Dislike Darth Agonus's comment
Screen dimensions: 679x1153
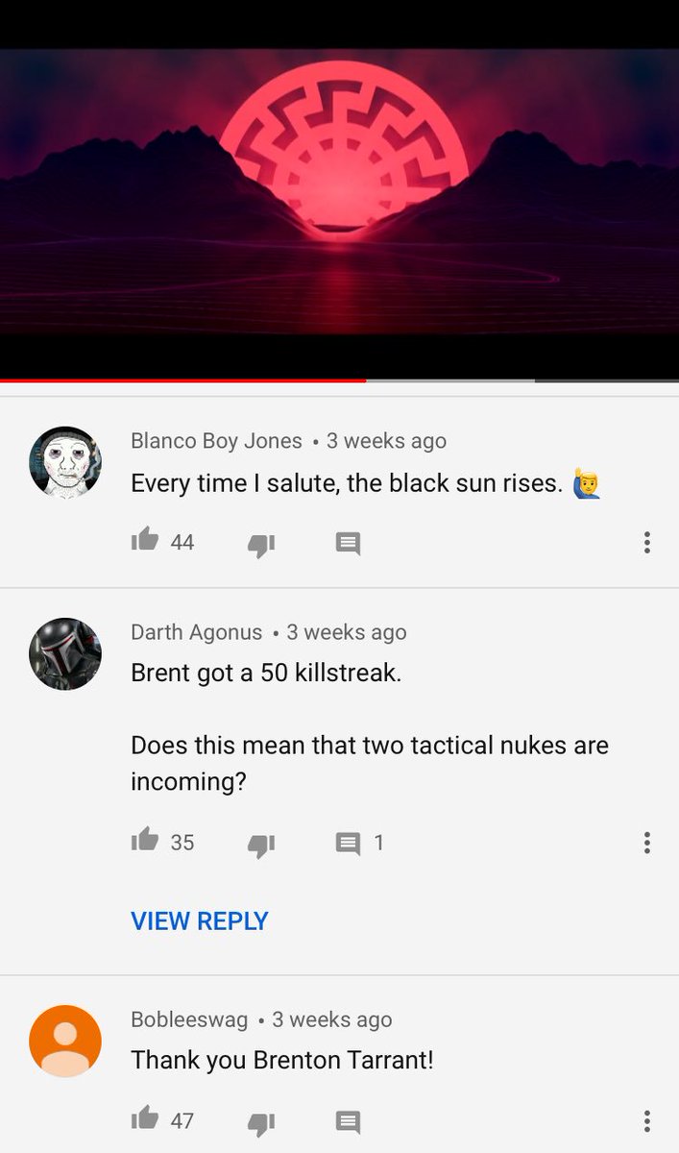point(261,844)
